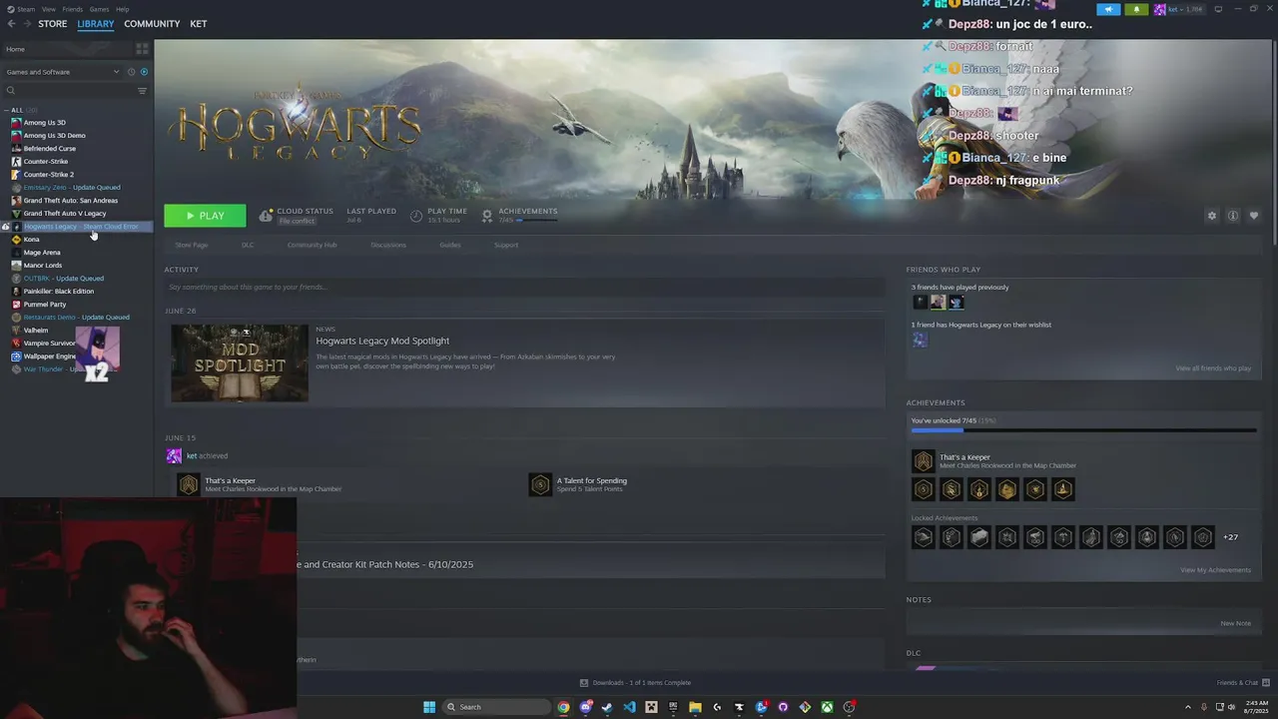
Task: Open Downloads status at the bottom
Action: (x=635, y=683)
